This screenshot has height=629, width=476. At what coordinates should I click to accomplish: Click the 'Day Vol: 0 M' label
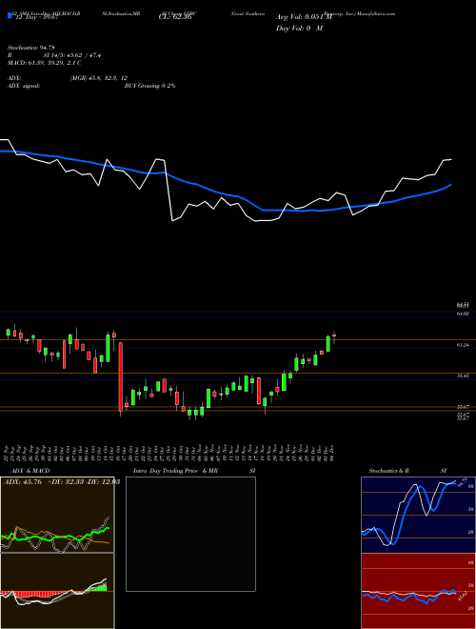point(299,29)
